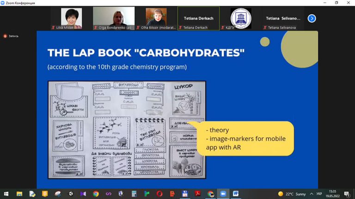Image resolution: width=355 pixels, height=199 pixels.
Task: Open the notification center icon
Action: 347,194
